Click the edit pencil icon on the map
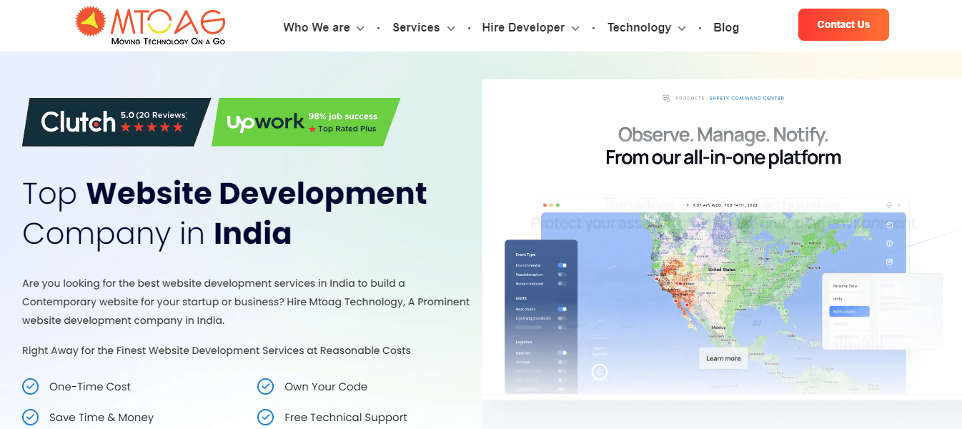 click(889, 262)
